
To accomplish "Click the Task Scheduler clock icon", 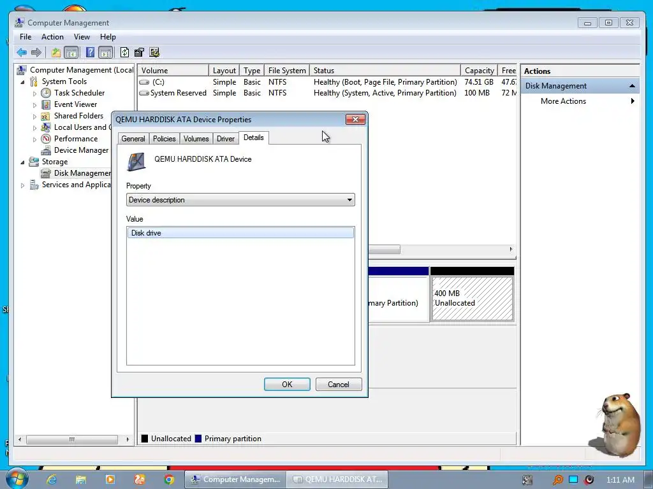I will [46, 93].
